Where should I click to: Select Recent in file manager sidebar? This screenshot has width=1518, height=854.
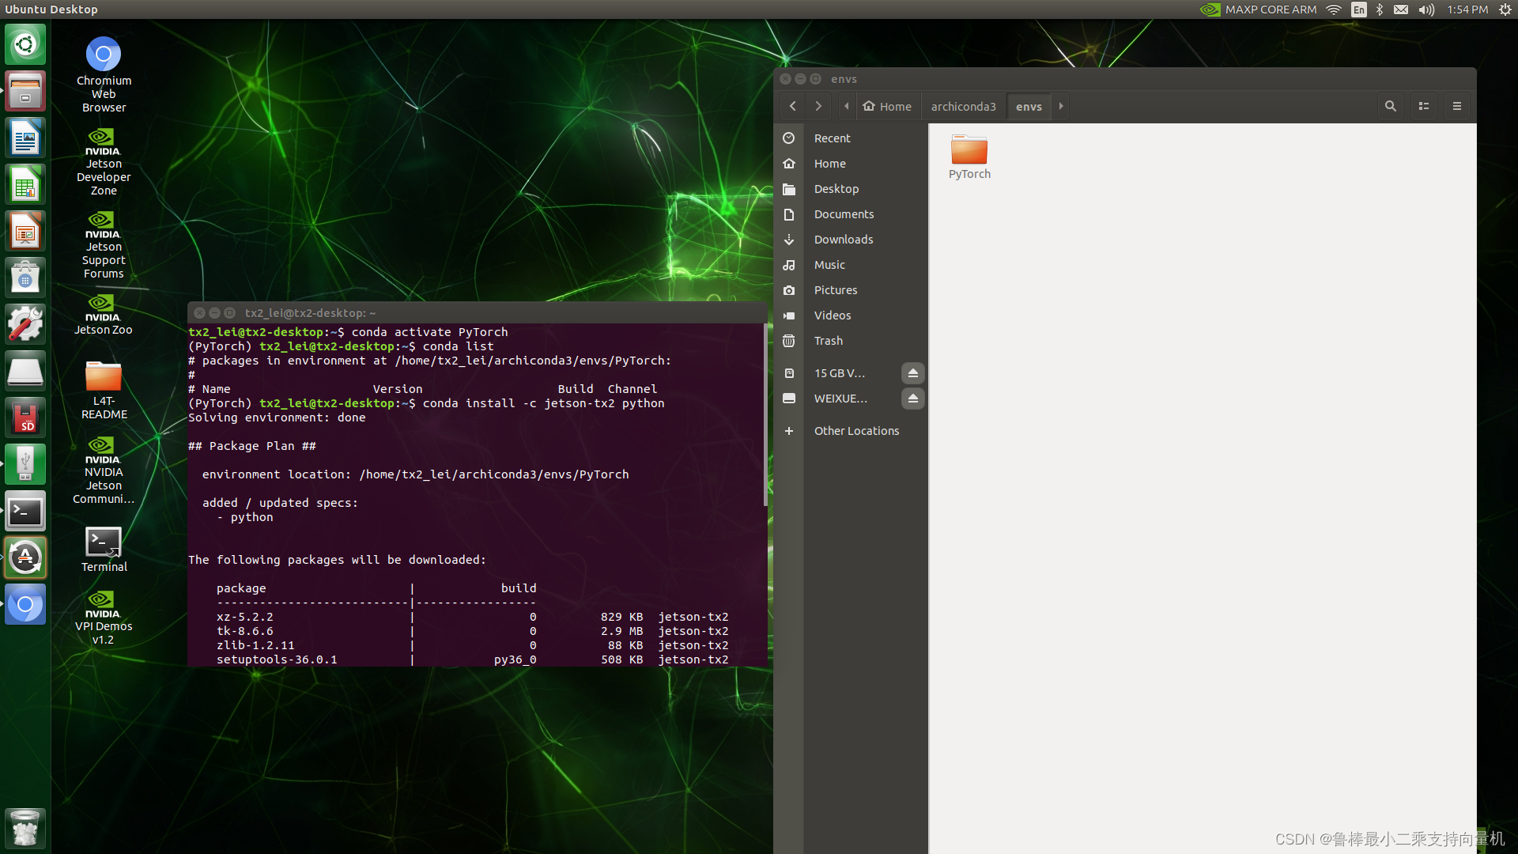click(x=832, y=137)
